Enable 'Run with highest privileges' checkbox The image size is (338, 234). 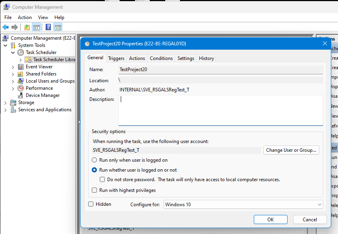point(95,190)
